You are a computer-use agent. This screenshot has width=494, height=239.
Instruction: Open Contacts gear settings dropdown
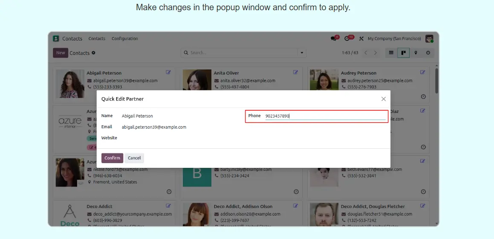tap(93, 53)
